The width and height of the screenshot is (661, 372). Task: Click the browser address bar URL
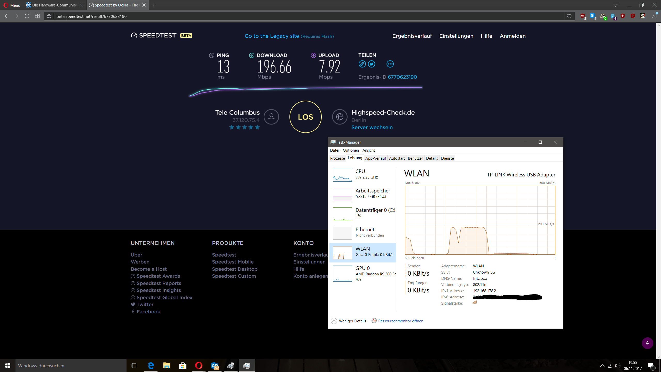coord(91,16)
